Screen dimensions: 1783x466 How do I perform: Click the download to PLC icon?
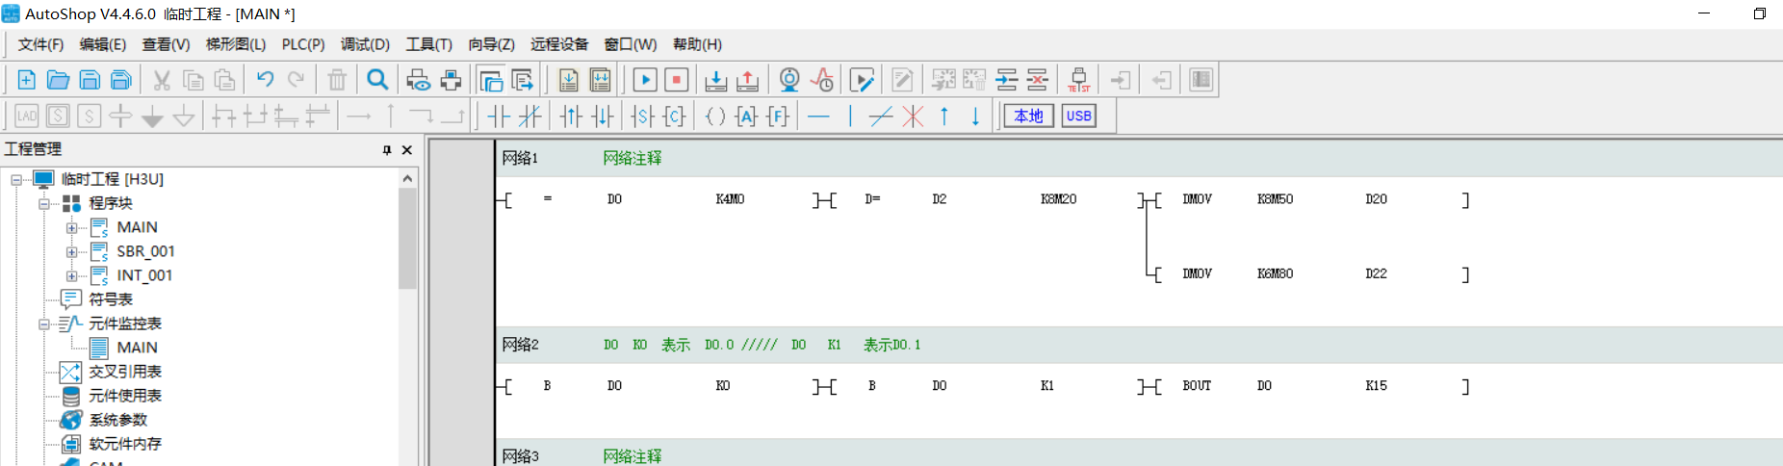click(715, 80)
